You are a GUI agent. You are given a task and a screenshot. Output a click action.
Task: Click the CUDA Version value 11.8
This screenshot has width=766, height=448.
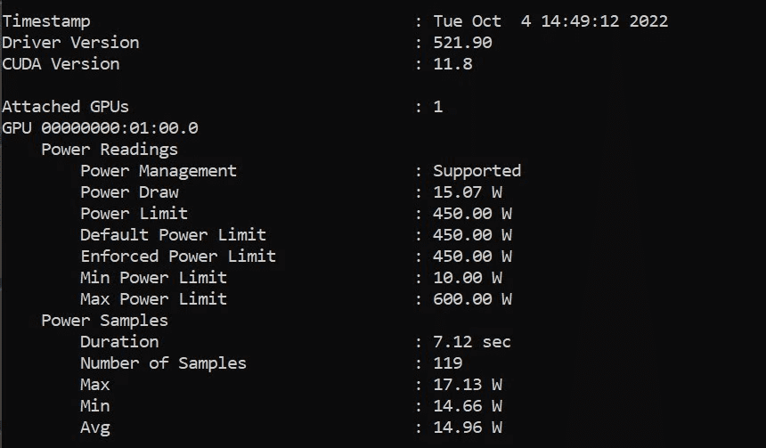[x=452, y=64]
